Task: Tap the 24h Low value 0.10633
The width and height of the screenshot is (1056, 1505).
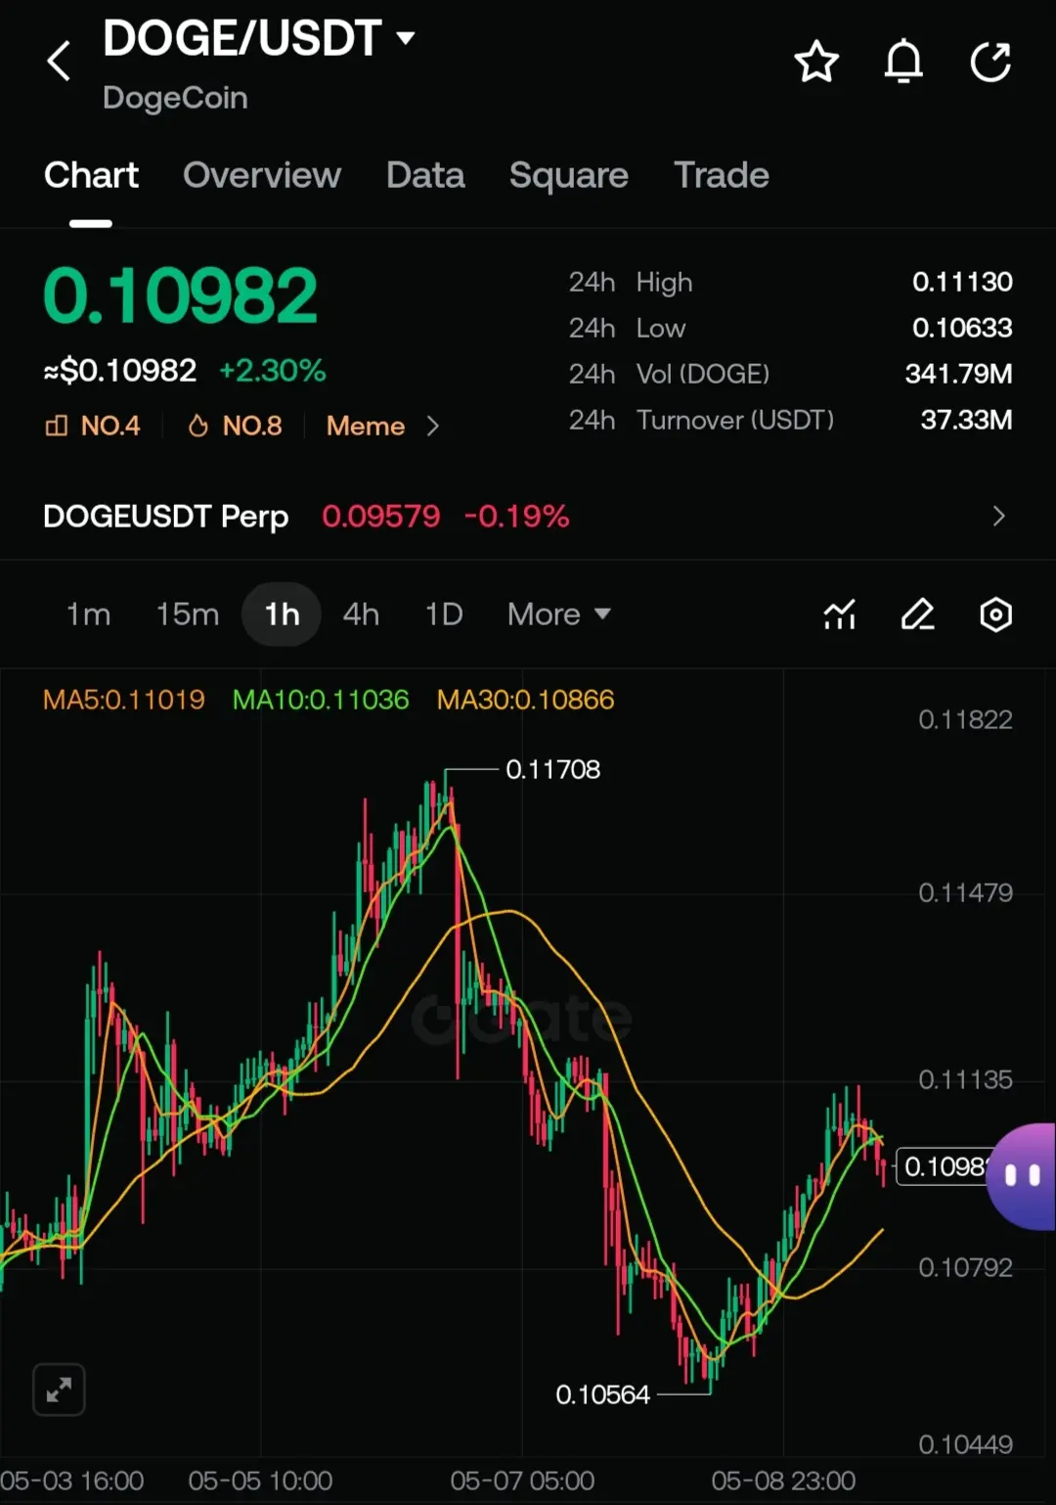Action: point(962,328)
